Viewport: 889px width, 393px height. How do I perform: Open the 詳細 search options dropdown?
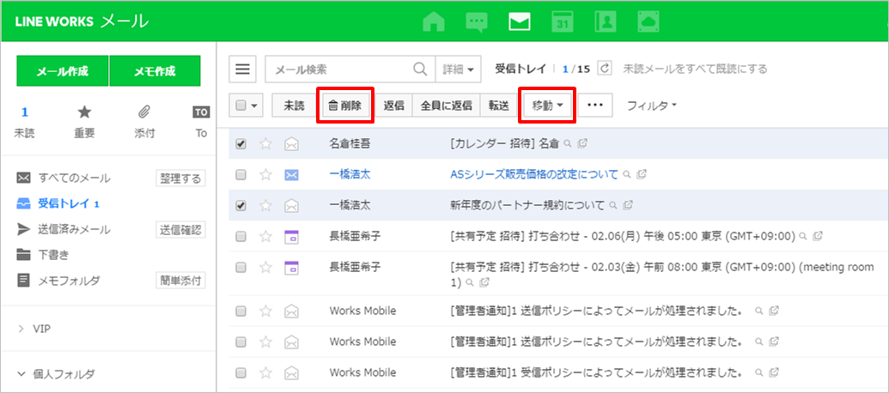tap(460, 70)
